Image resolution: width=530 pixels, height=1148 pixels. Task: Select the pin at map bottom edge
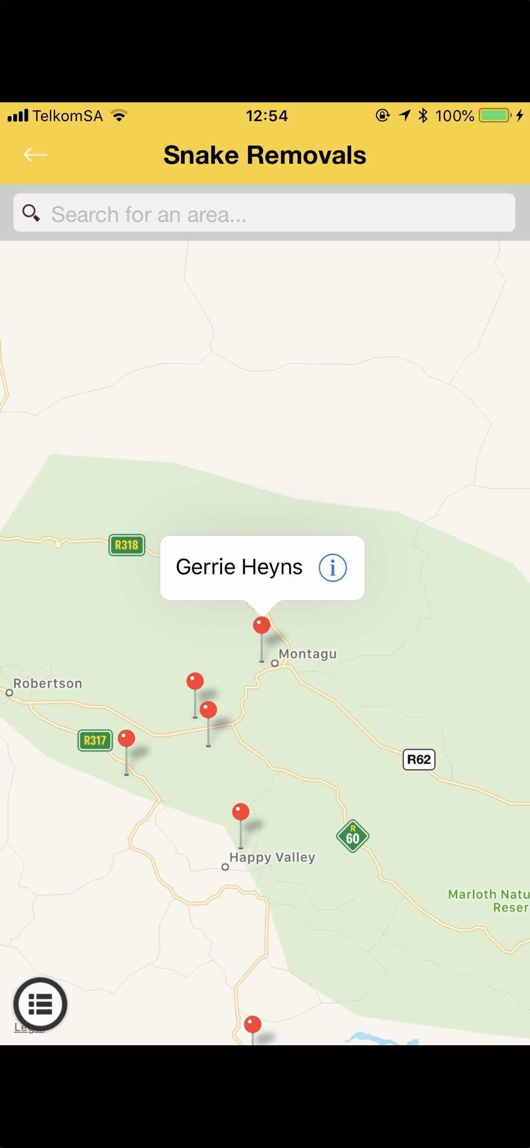point(253,1030)
